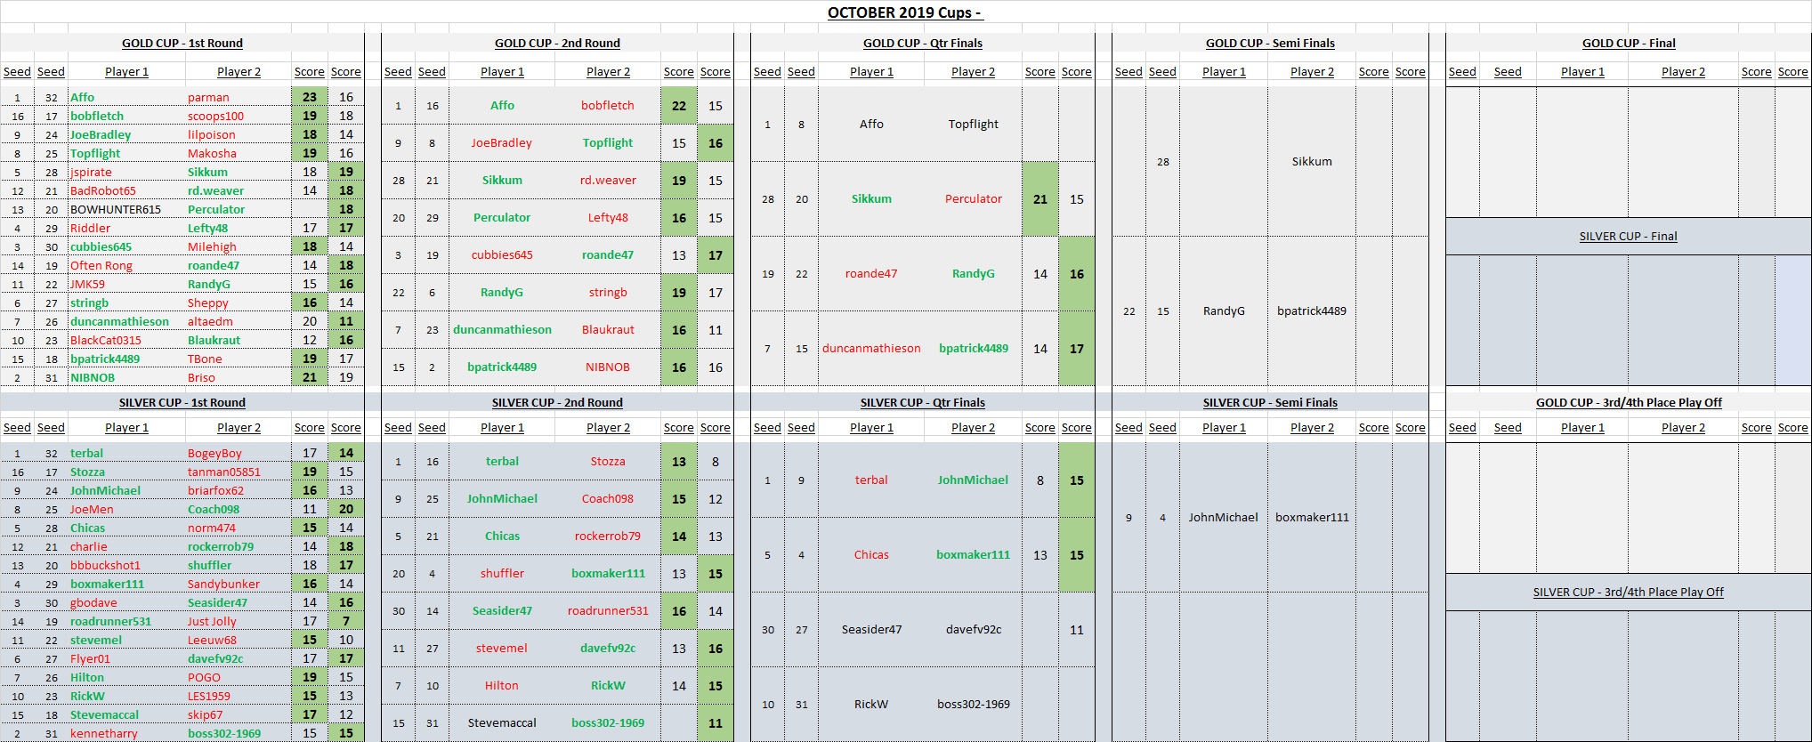Select Stevemaccal in Silver Cup 2nd Round
Viewport: 1812px width, 742px height.
click(x=502, y=722)
